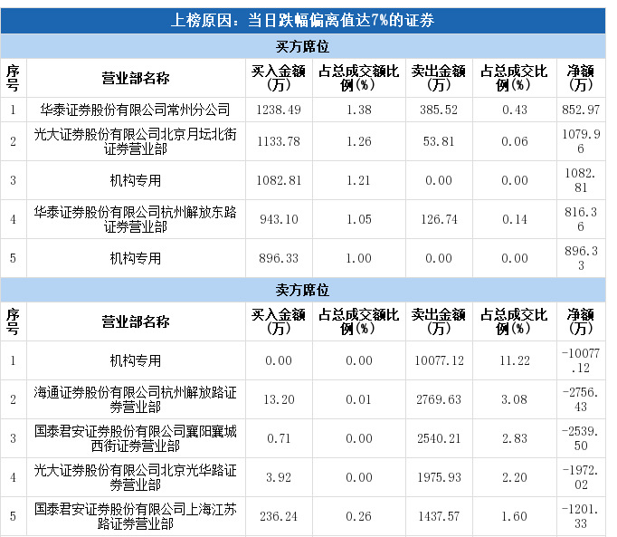Click 机构专用 in buyer table row 3

136,180
